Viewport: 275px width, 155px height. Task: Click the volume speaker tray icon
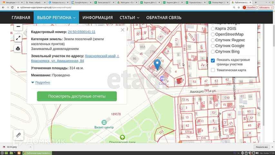click(x=257, y=153)
